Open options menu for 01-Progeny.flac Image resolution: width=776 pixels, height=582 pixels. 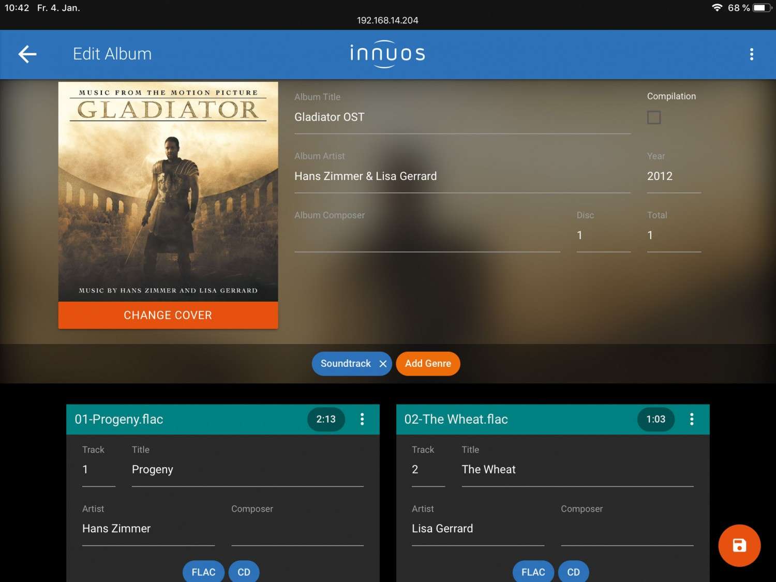(x=362, y=419)
